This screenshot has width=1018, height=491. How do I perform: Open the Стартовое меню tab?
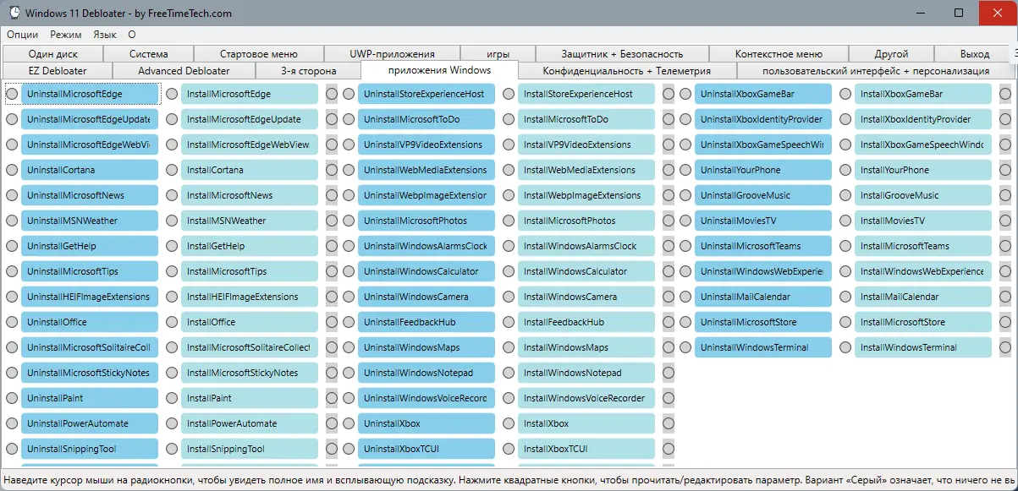(258, 53)
